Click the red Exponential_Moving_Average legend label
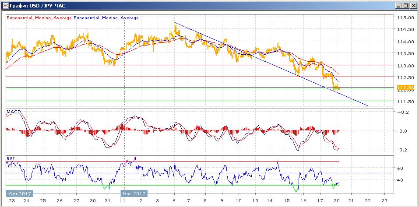 [x=39, y=18]
